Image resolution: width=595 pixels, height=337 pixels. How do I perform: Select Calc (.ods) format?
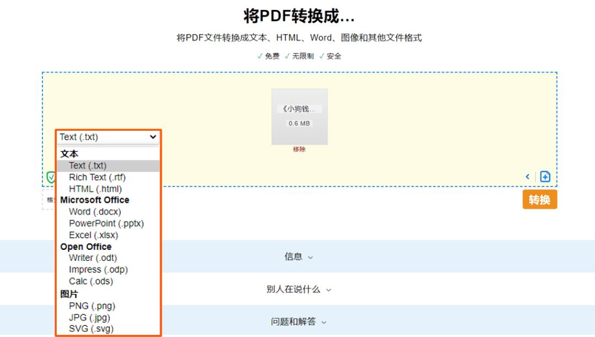pos(91,281)
